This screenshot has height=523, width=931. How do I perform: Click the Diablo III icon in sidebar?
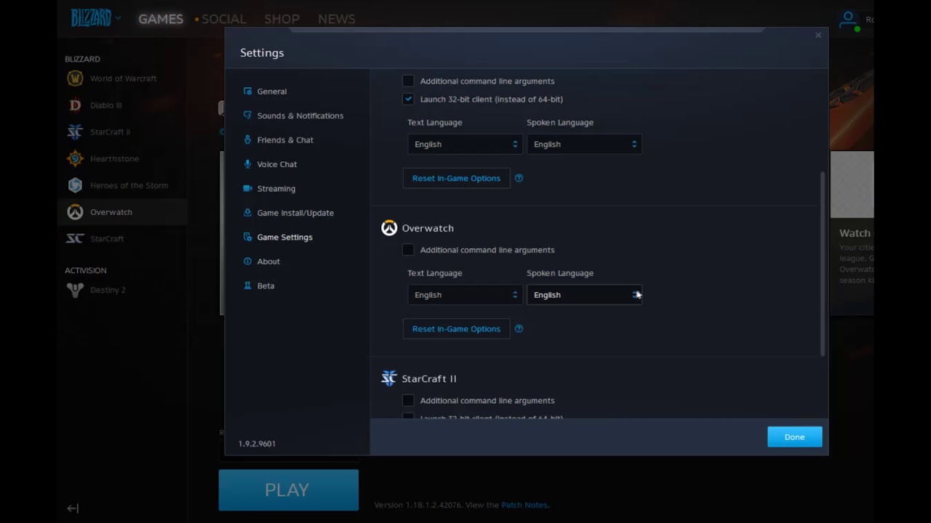[x=75, y=105]
